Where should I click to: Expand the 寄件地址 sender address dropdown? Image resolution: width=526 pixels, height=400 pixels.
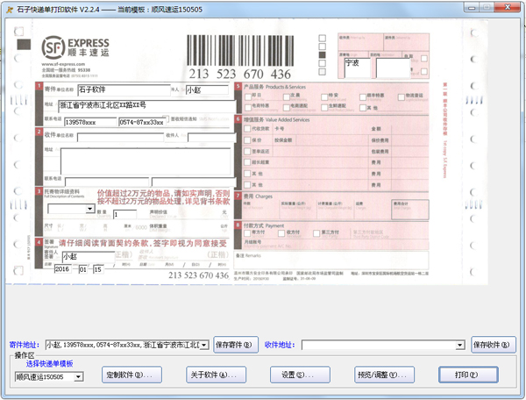(205, 346)
